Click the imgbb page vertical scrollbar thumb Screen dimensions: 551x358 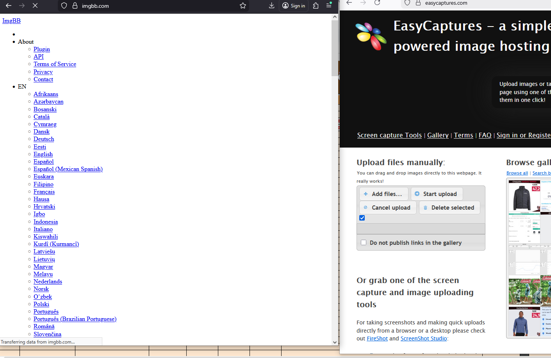pos(335,48)
